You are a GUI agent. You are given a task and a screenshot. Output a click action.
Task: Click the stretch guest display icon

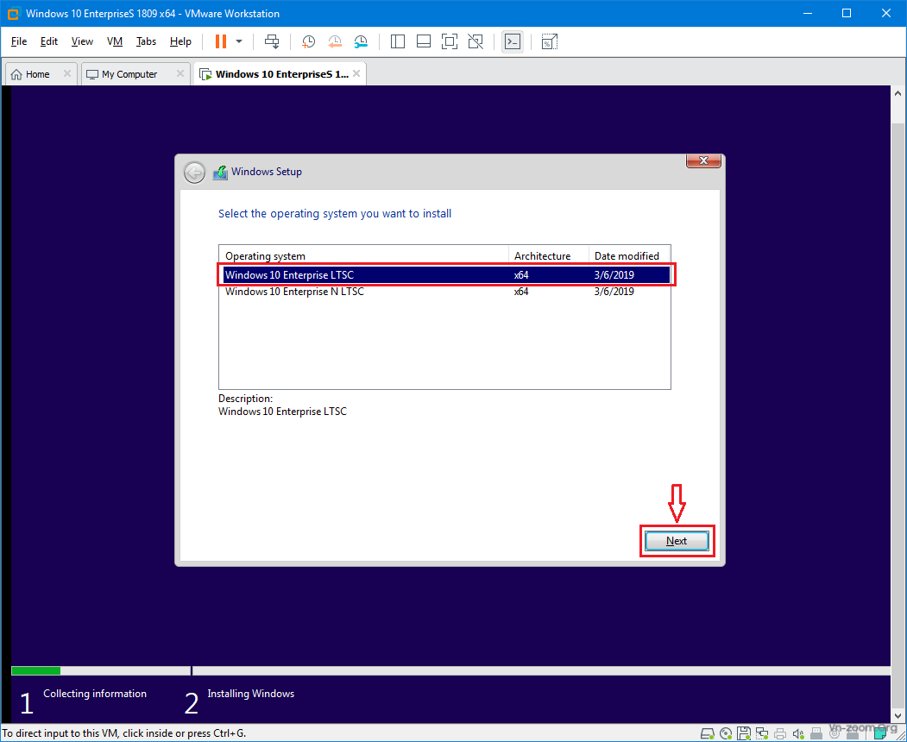(x=549, y=41)
